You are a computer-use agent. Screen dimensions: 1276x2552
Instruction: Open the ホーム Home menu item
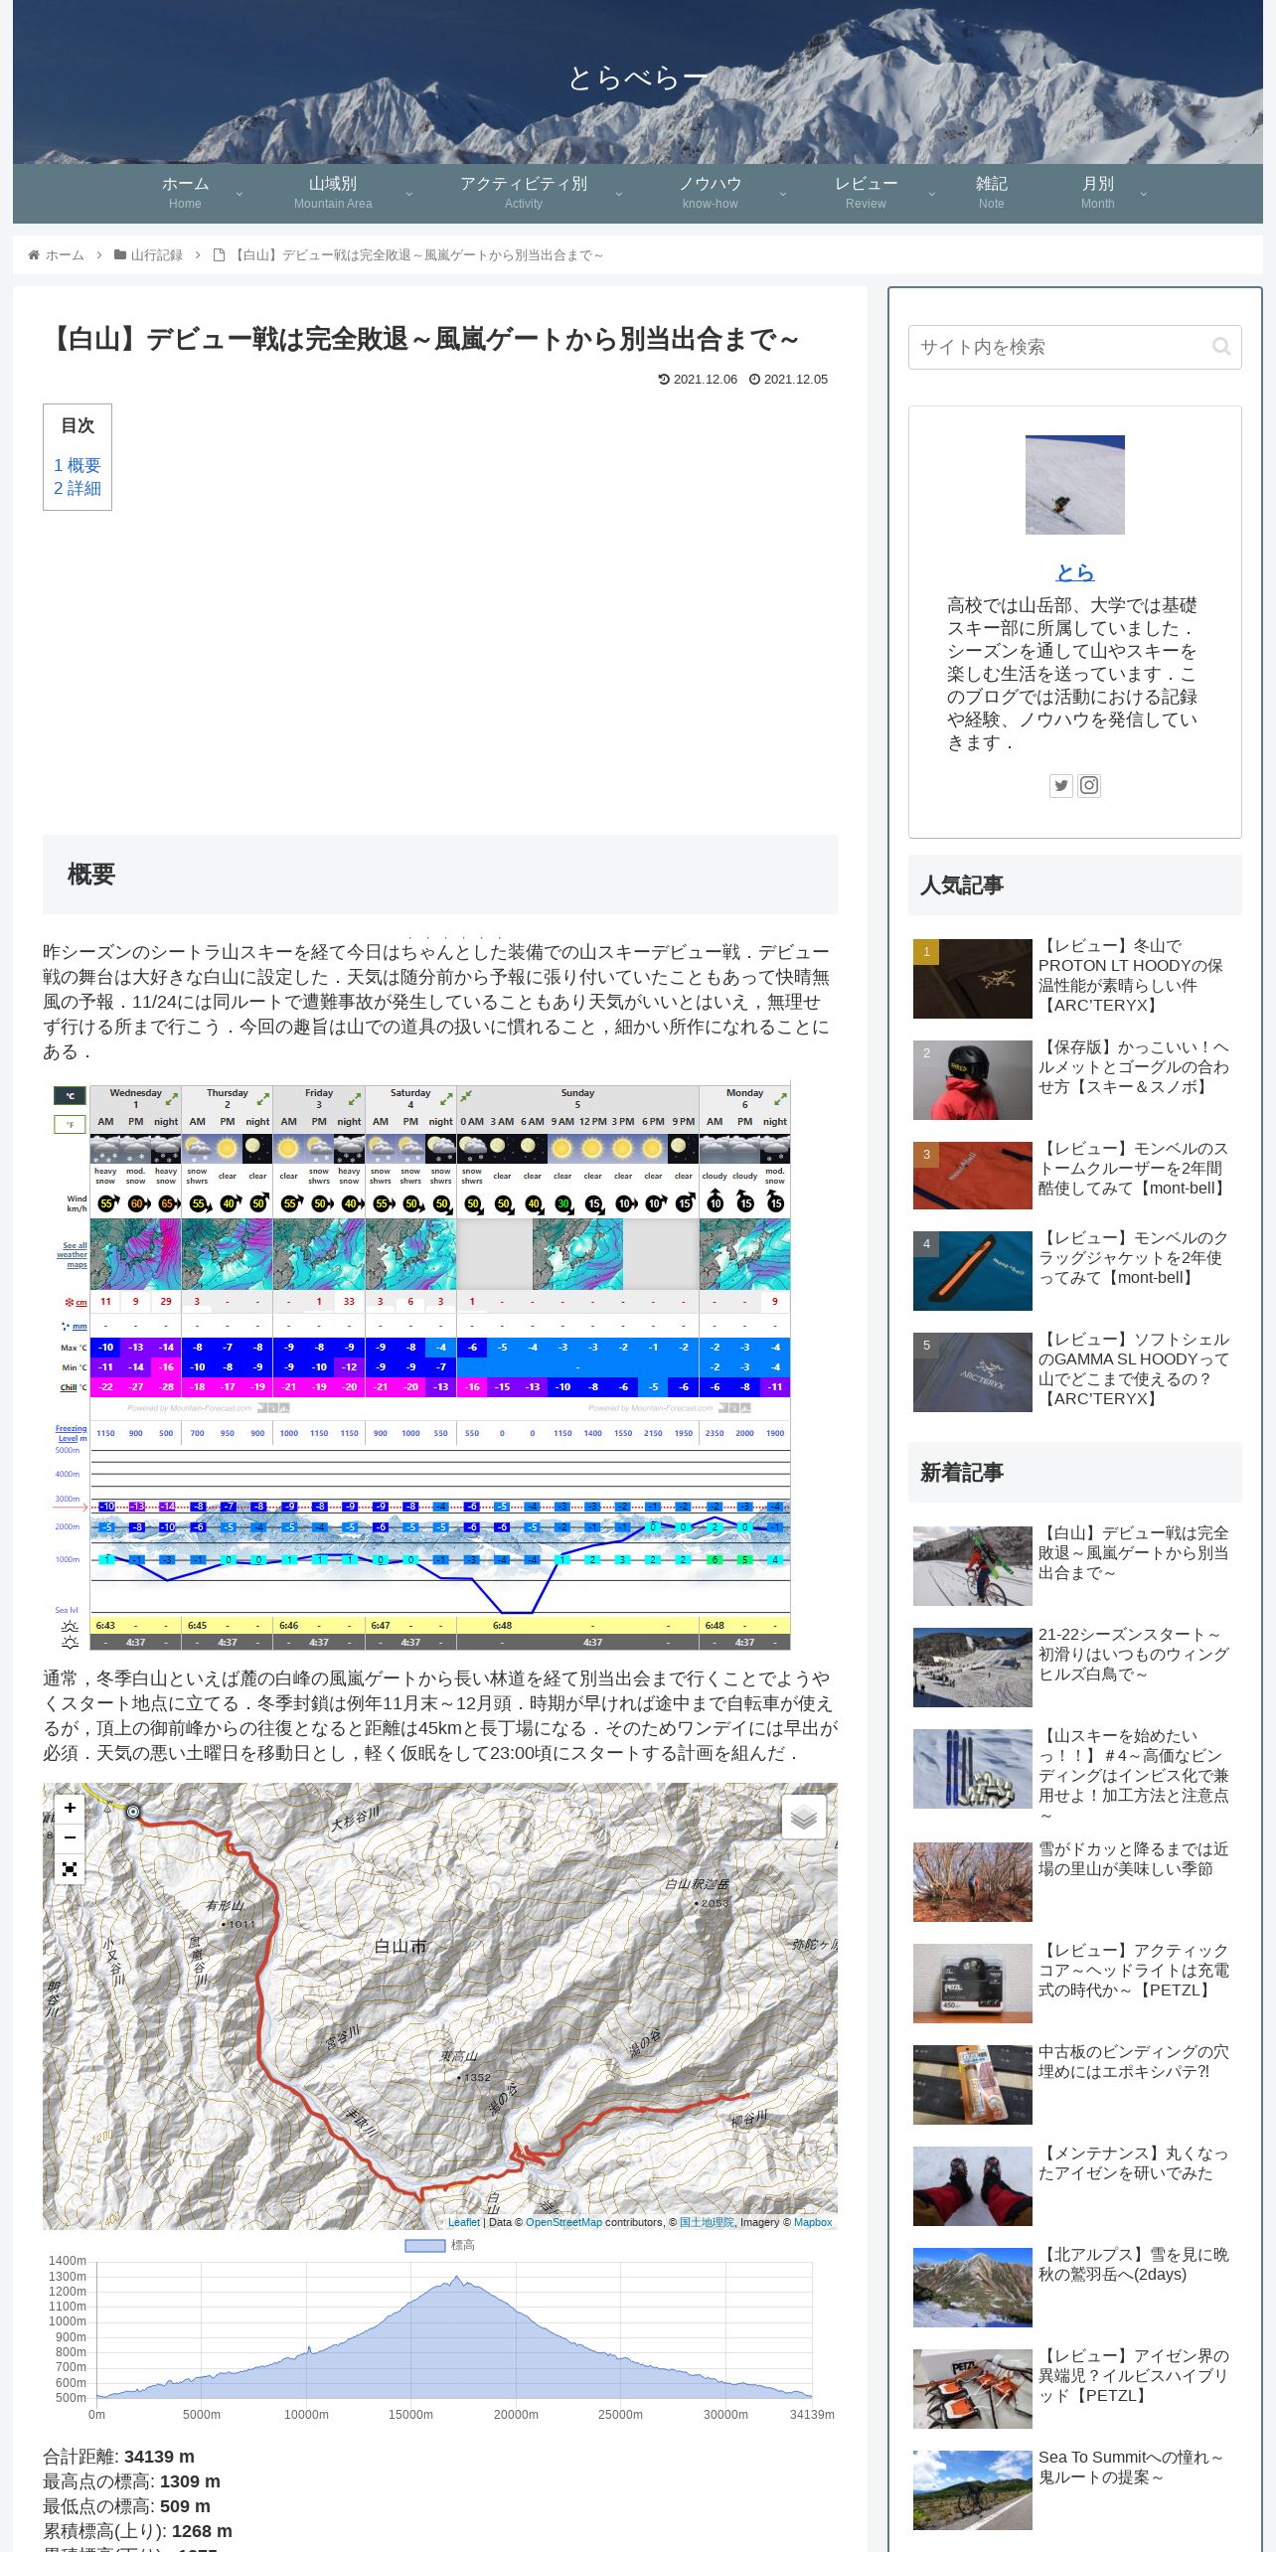(185, 193)
